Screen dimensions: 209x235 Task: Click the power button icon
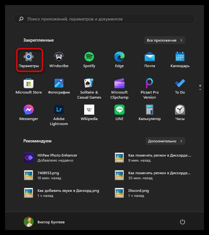click(183, 222)
